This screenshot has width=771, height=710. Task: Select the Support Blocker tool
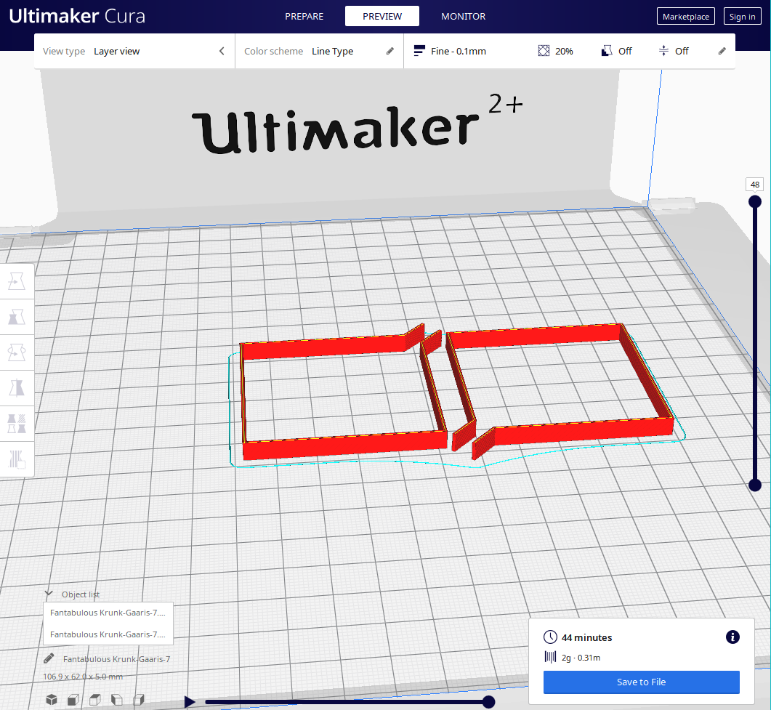click(17, 459)
